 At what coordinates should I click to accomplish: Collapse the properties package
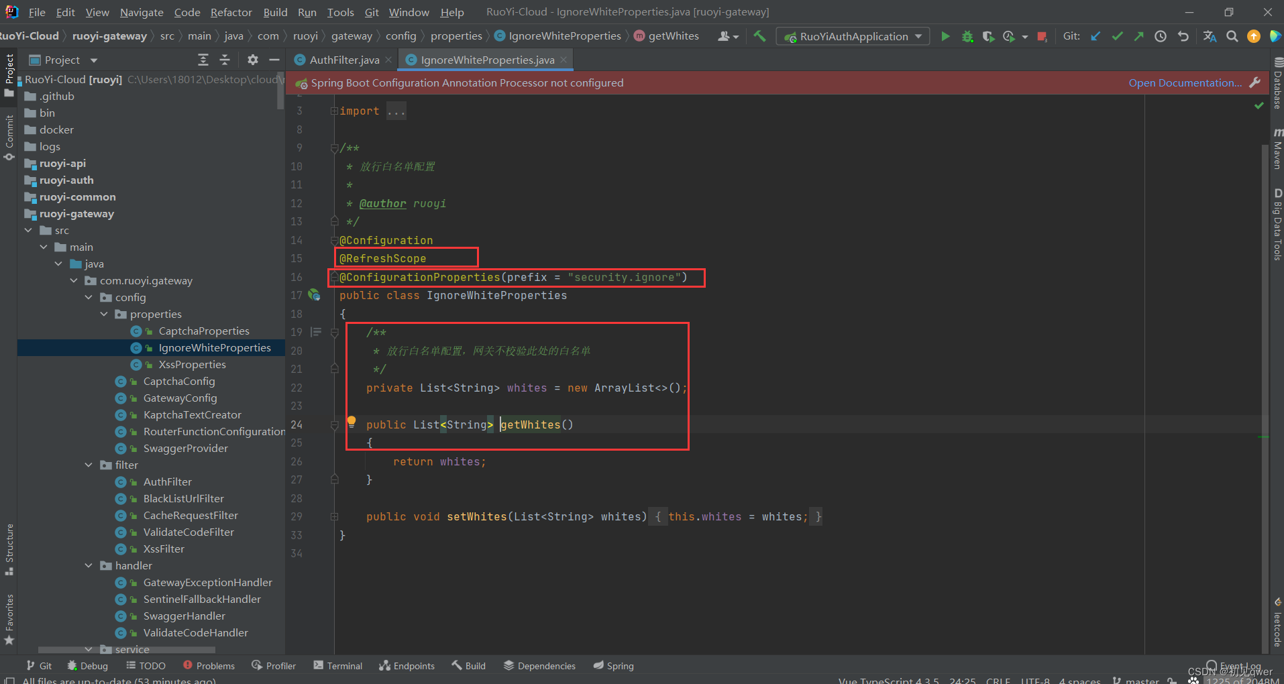tap(104, 314)
